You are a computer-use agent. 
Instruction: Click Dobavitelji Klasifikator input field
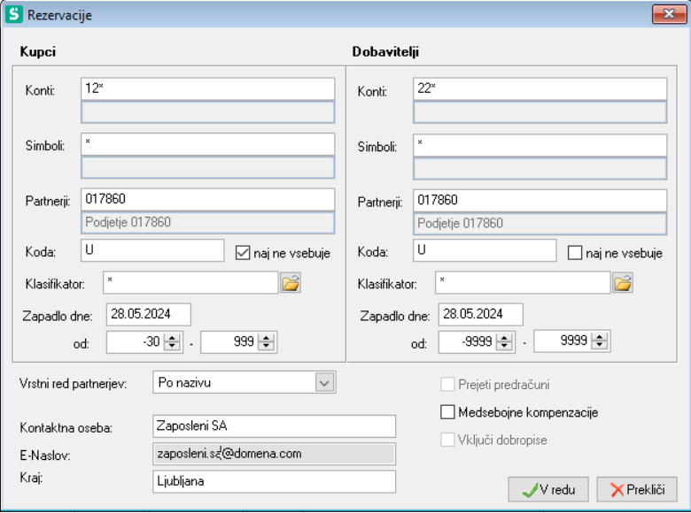(x=523, y=282)
